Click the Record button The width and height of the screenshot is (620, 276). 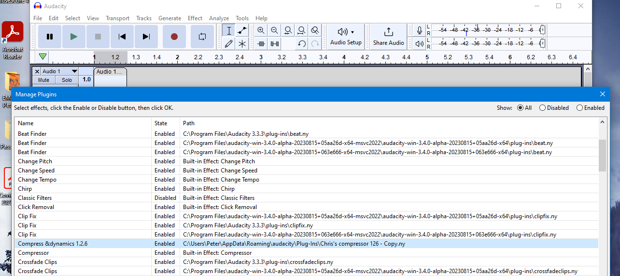pyautogui.click(x=174, y=37)
